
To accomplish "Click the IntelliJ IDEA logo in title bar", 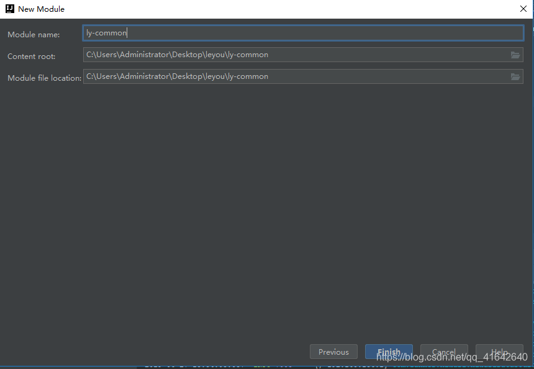I will click(10, 9).
